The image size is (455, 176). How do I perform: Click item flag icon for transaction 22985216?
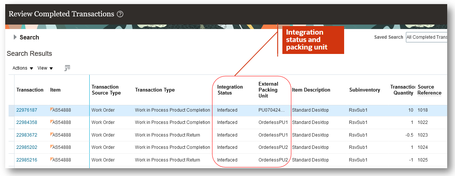tap(51, 159)
